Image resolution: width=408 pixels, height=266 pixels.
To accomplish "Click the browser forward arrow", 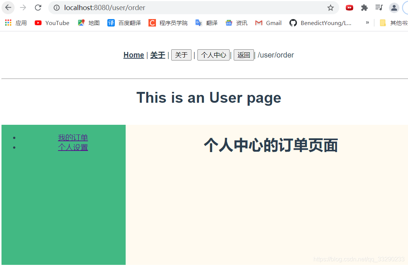I will pos(23,7).
